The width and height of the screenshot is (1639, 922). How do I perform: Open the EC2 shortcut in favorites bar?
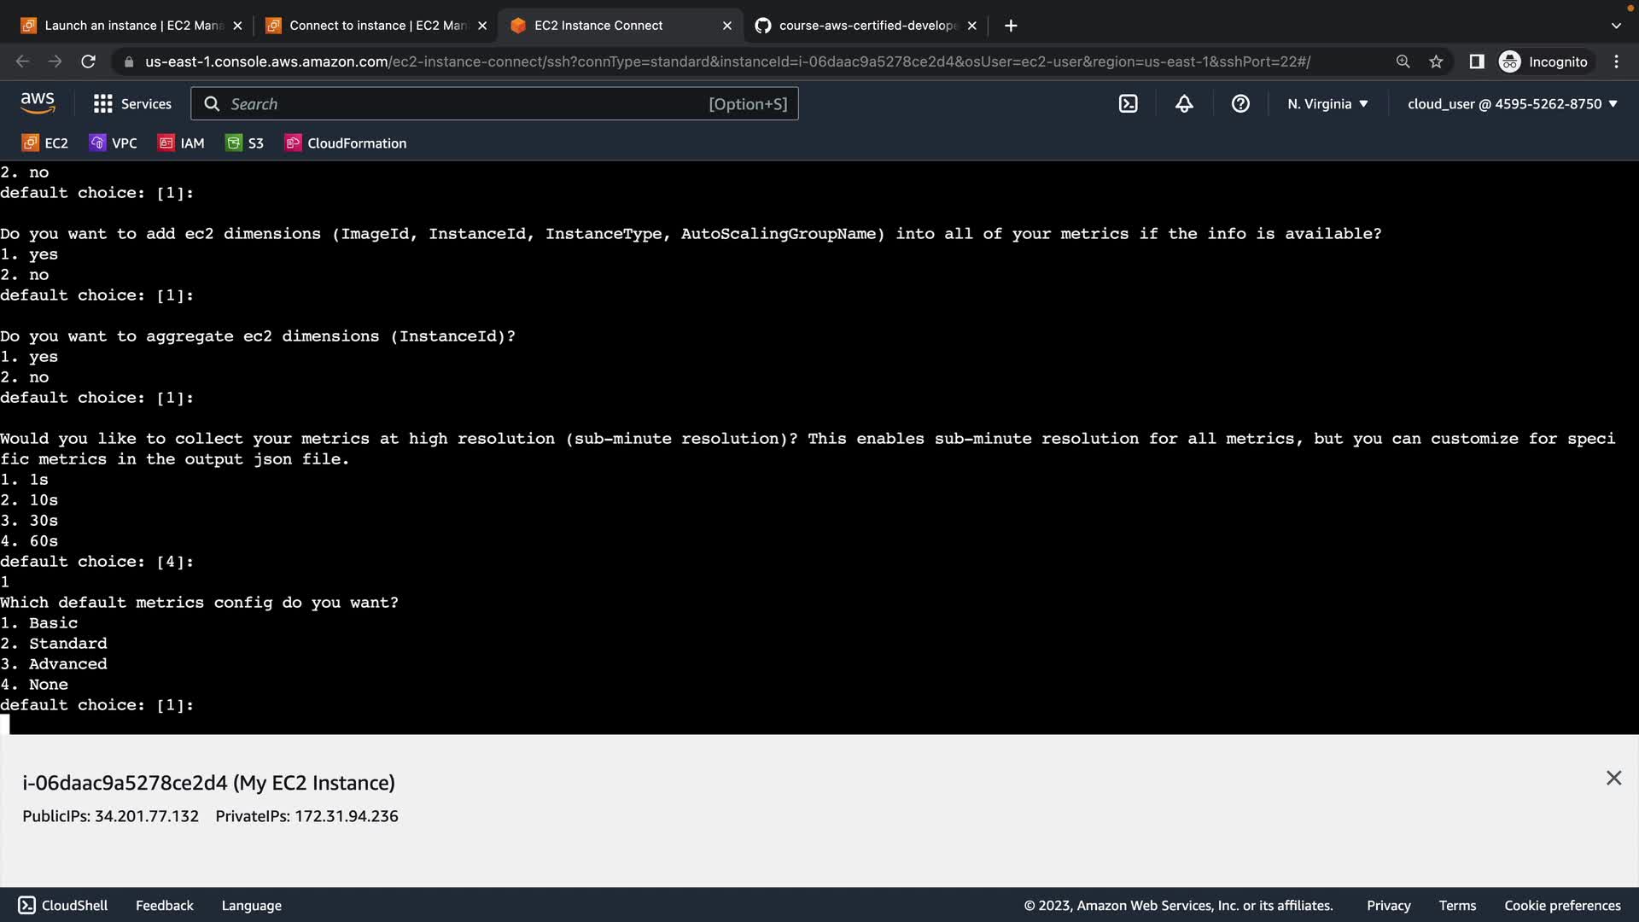point(45,143)
